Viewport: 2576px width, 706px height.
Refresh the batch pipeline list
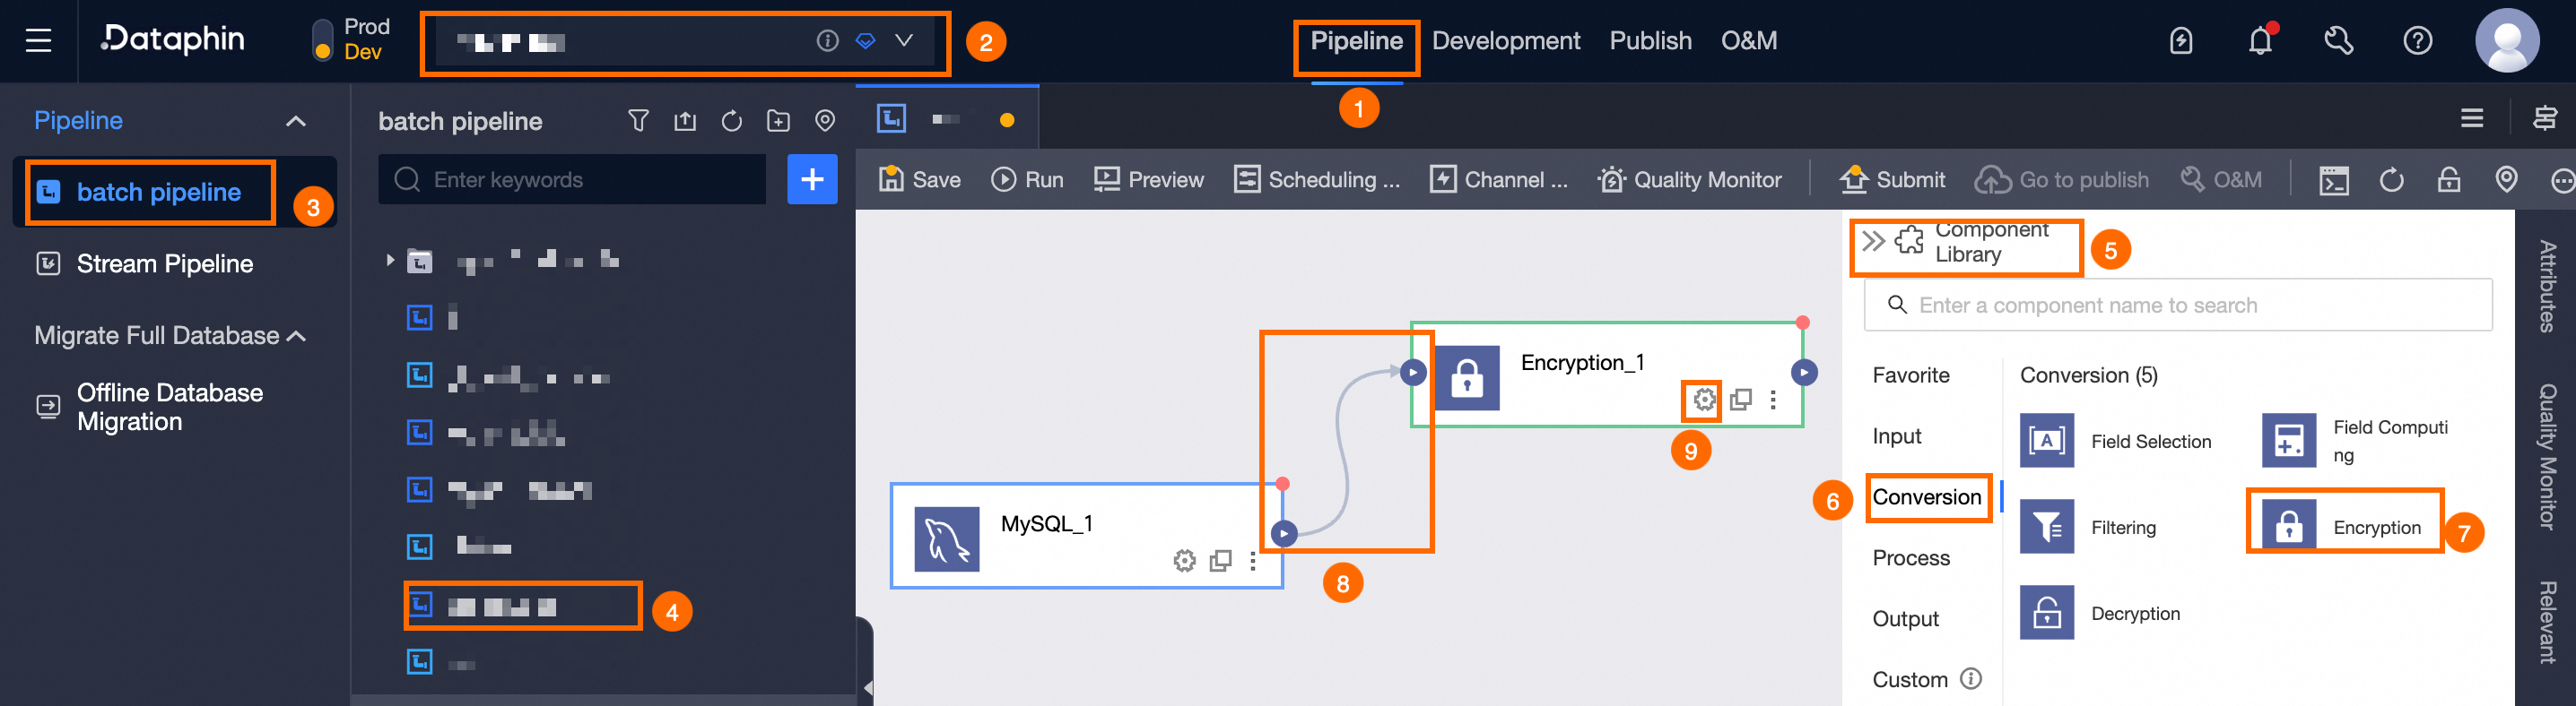[732, 122]
